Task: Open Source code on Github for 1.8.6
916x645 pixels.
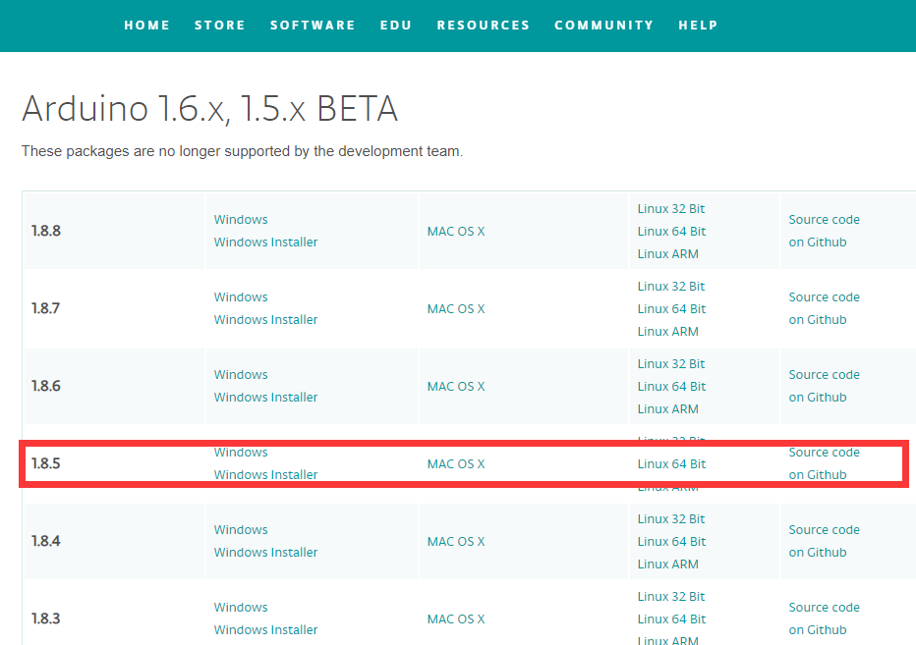Action: pyautogui.click(x=824, y=386)
